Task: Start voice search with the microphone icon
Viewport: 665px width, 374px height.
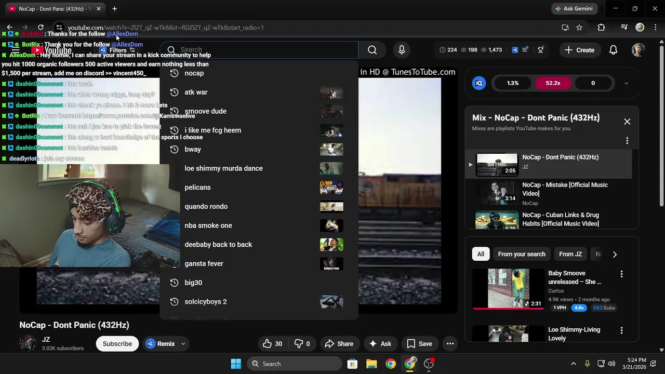Action: pyautogui.click(x=401, y=50)
